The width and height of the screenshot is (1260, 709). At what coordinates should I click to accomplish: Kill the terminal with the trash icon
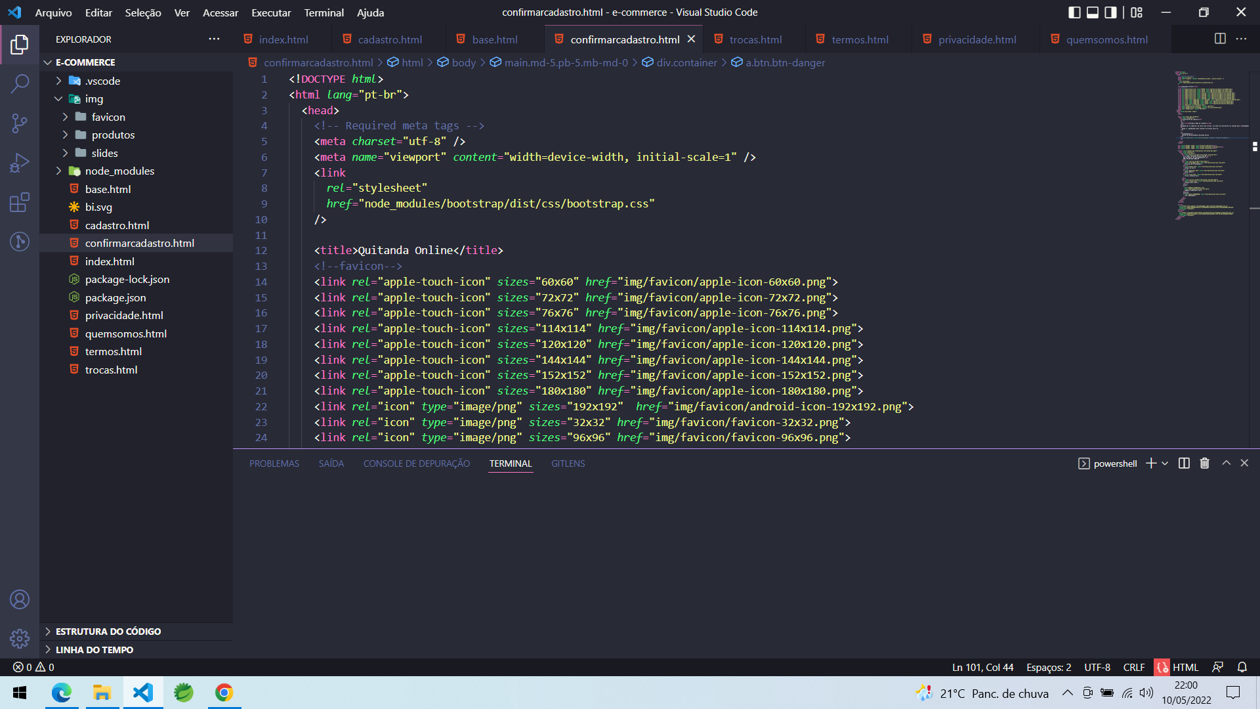pos(1204,463)
